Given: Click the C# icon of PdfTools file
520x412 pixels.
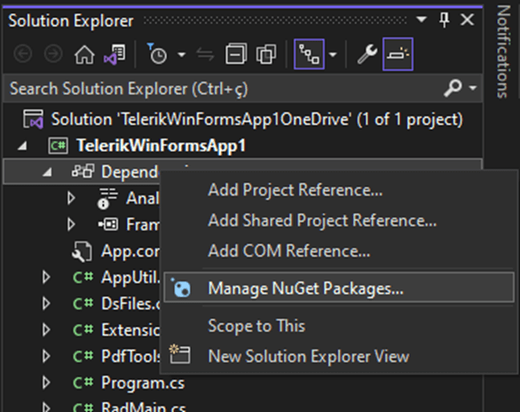Looking at the screenshot, I should 83,356.
